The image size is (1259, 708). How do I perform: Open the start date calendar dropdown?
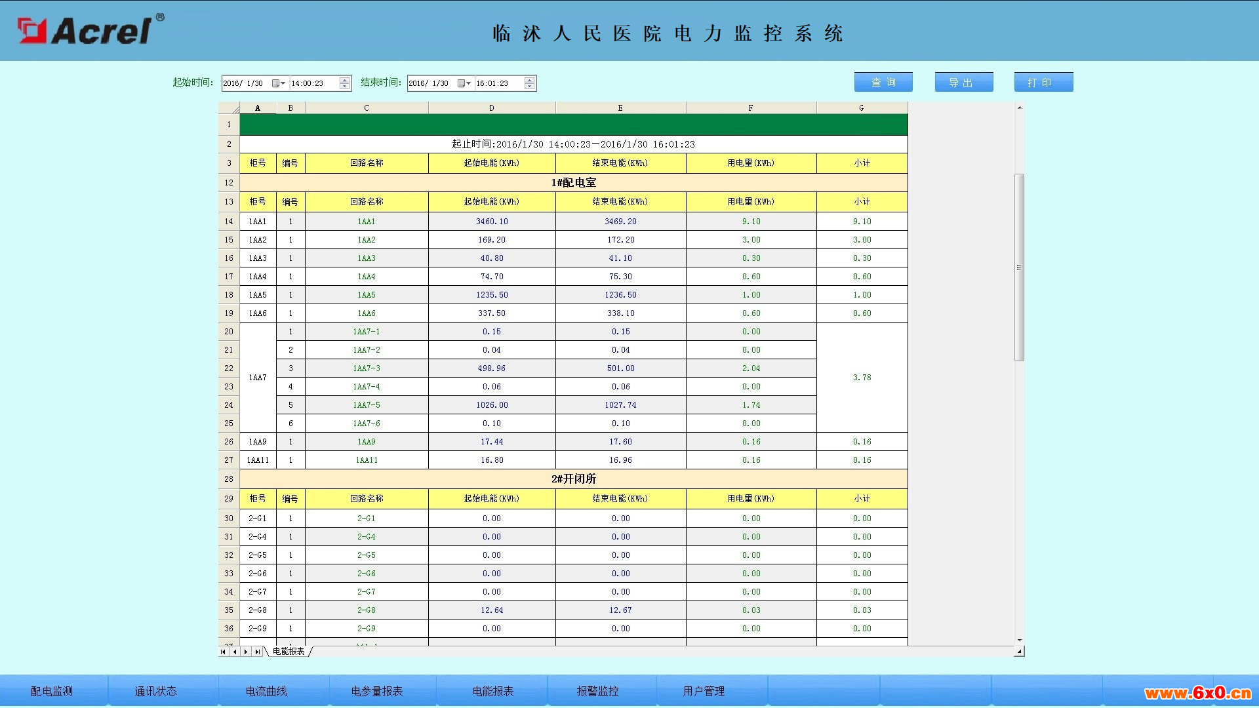tap(279, 83)
